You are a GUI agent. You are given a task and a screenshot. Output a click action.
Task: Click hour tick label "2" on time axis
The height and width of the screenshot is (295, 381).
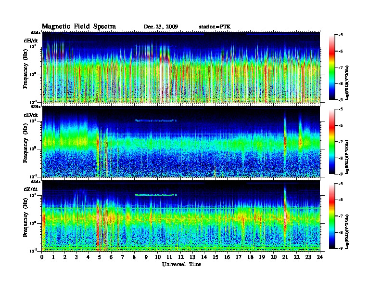65,257
